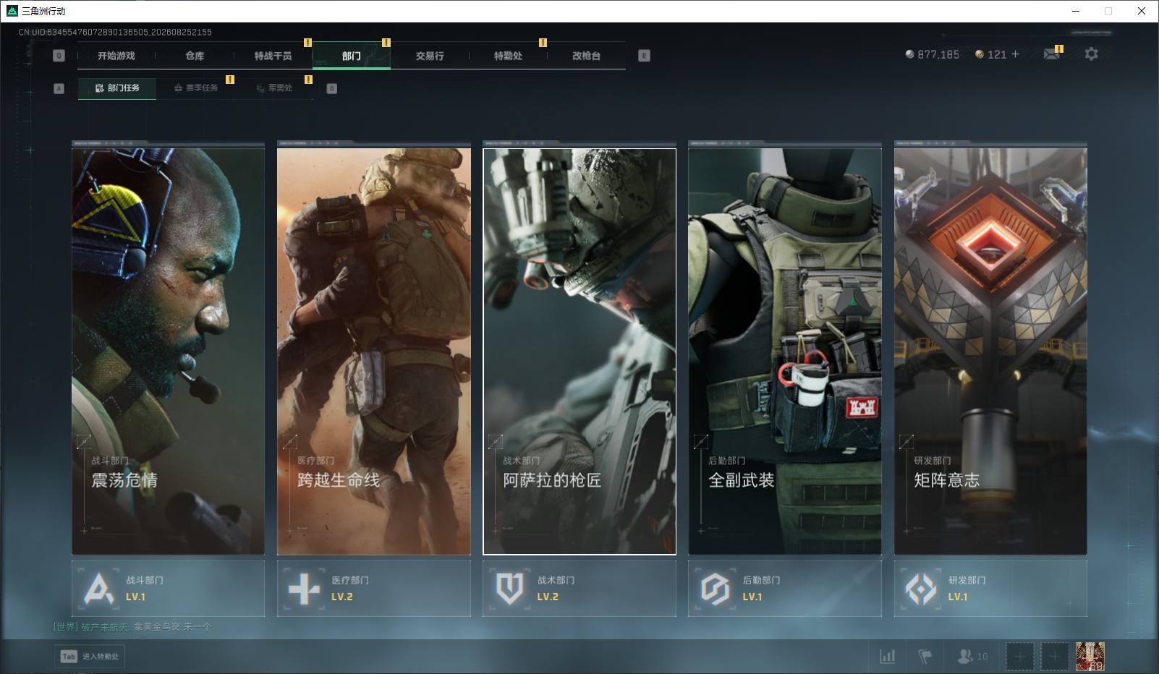Open the mail envelope icon
Image resolution: width=1159 pixels, height=674 pixels.
point(1051,54)
